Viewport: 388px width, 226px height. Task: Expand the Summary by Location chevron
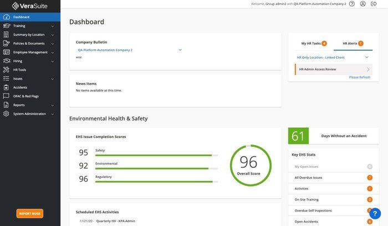click(x=53, y=35)
